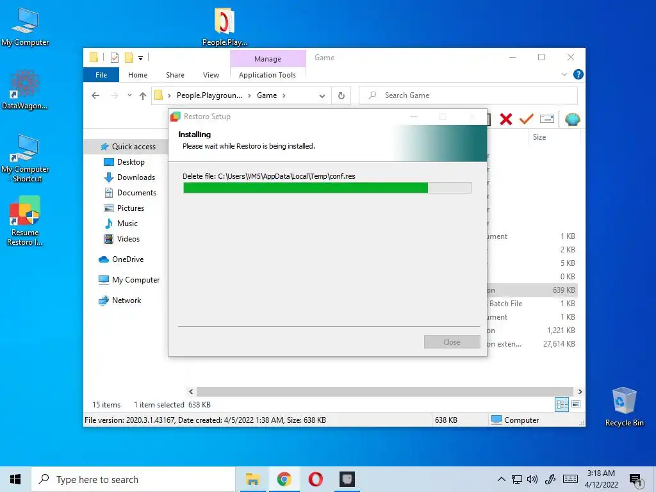
Task: Select Downloads in navigation pane
Action: point(129,177)
